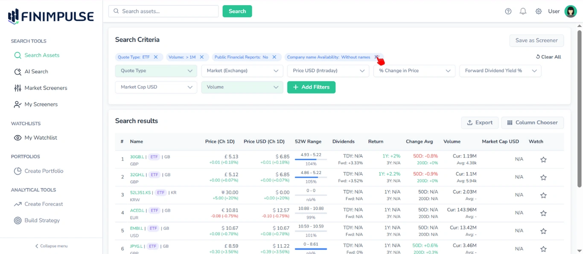583x254 pixels.
Task: Star the ACED.L row for watchlist
Action: 543,213
